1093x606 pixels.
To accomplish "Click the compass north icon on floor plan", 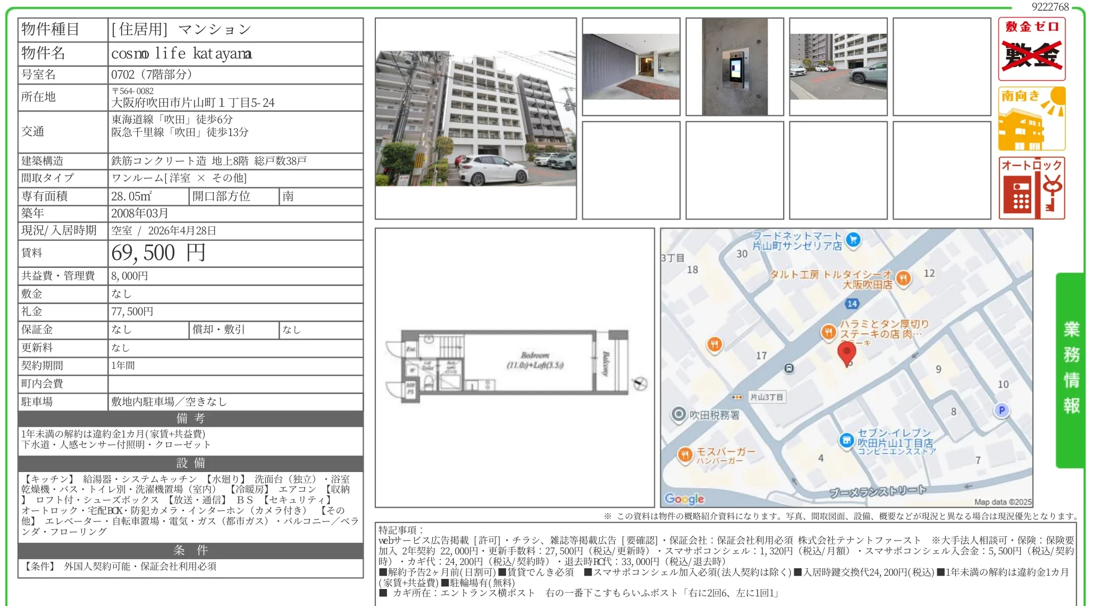I will point(640,383).
